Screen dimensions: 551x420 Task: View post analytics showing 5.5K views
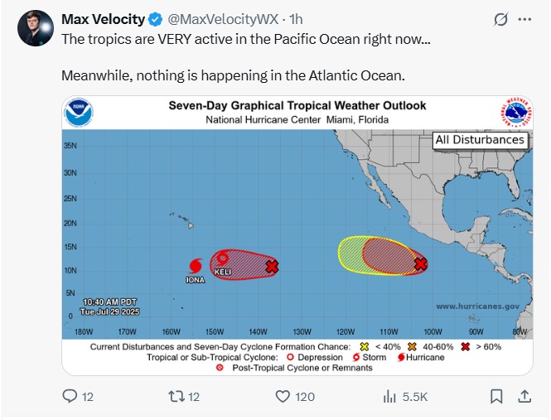405,397
